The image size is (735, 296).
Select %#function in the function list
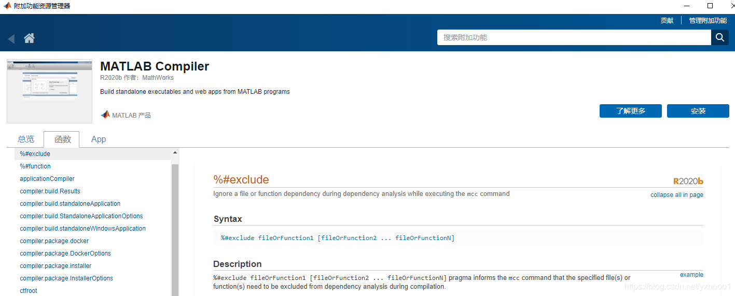(35, 166)
